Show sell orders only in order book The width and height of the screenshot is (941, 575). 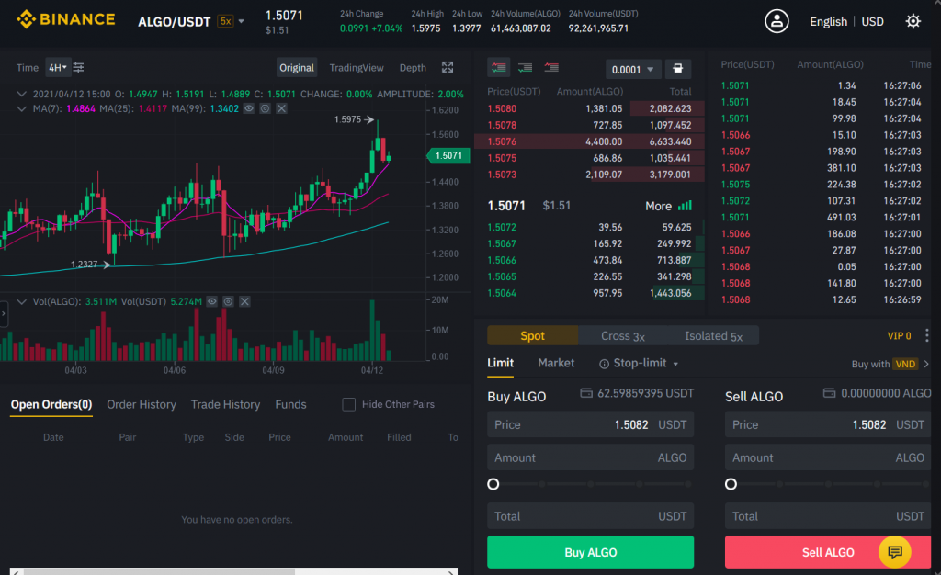pyautogui.click(x=551, y=67)
